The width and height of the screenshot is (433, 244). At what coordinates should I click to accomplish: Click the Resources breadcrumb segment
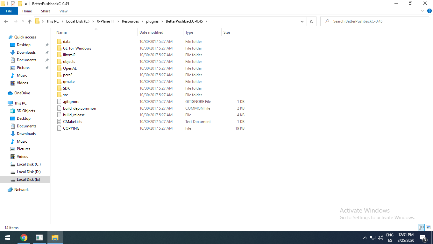(x=130, y=21)
